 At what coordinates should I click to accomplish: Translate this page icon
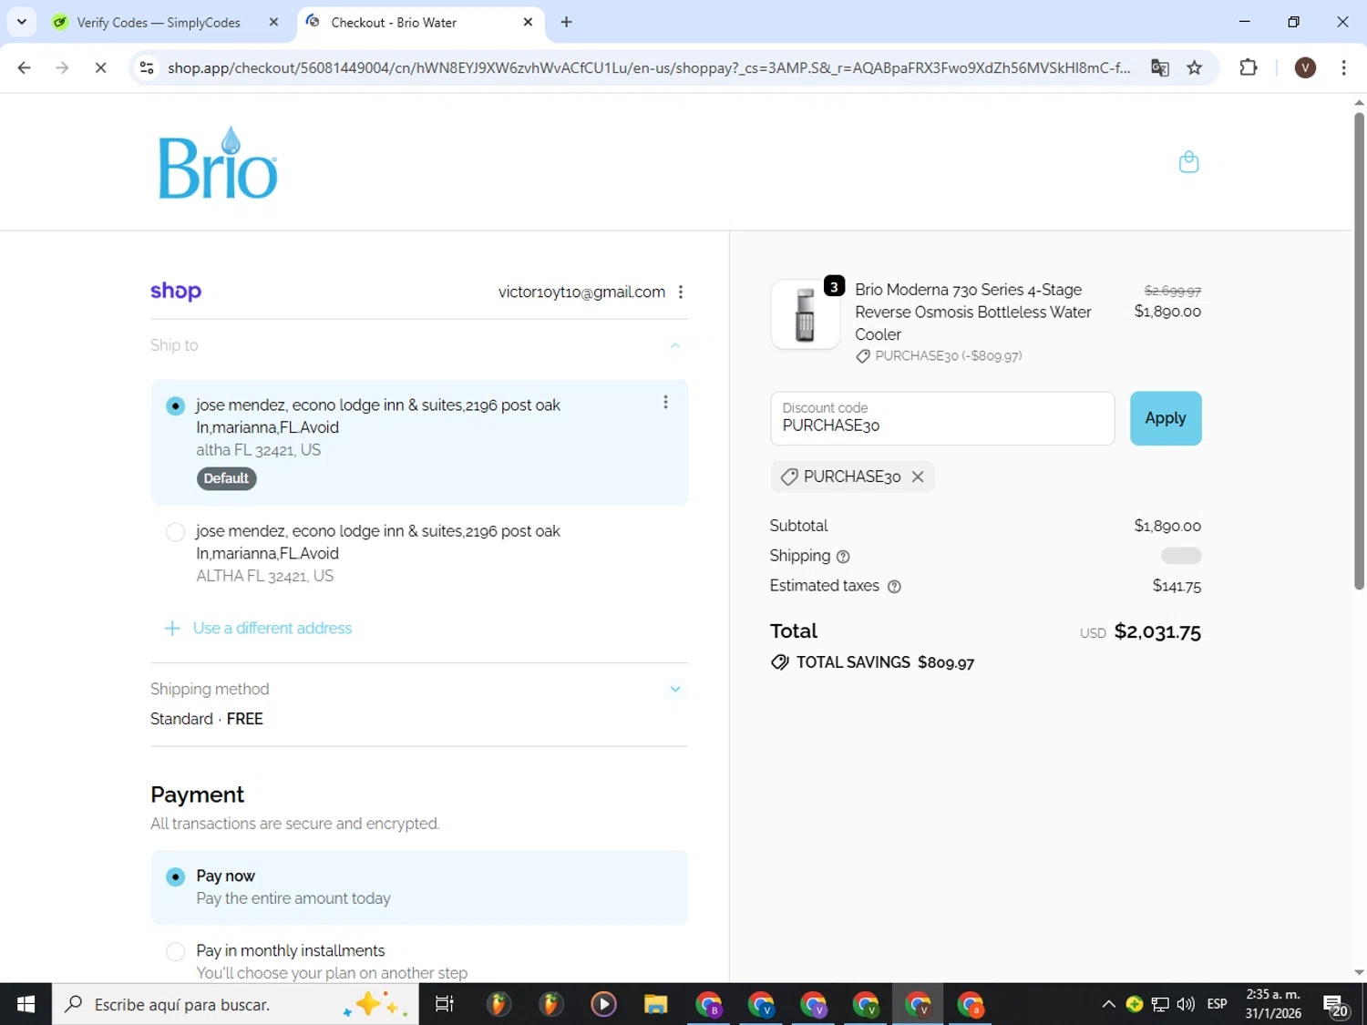click(x=1159, y=67)
